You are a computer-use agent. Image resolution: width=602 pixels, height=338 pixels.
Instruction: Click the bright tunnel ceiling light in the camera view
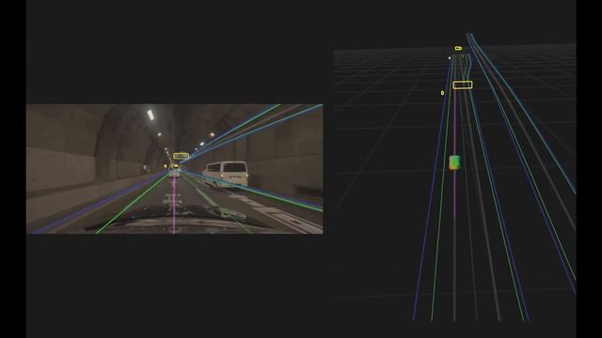150,115
